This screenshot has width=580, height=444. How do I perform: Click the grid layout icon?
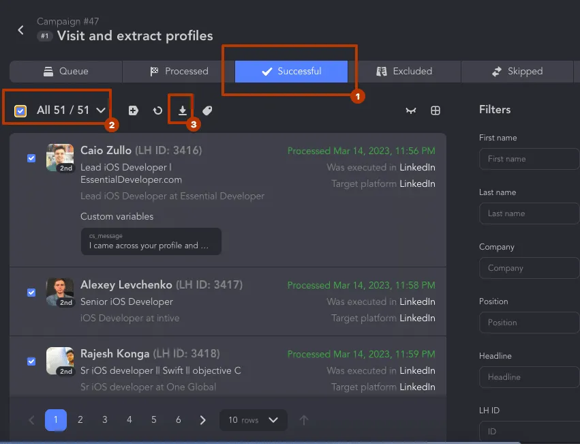436,110
